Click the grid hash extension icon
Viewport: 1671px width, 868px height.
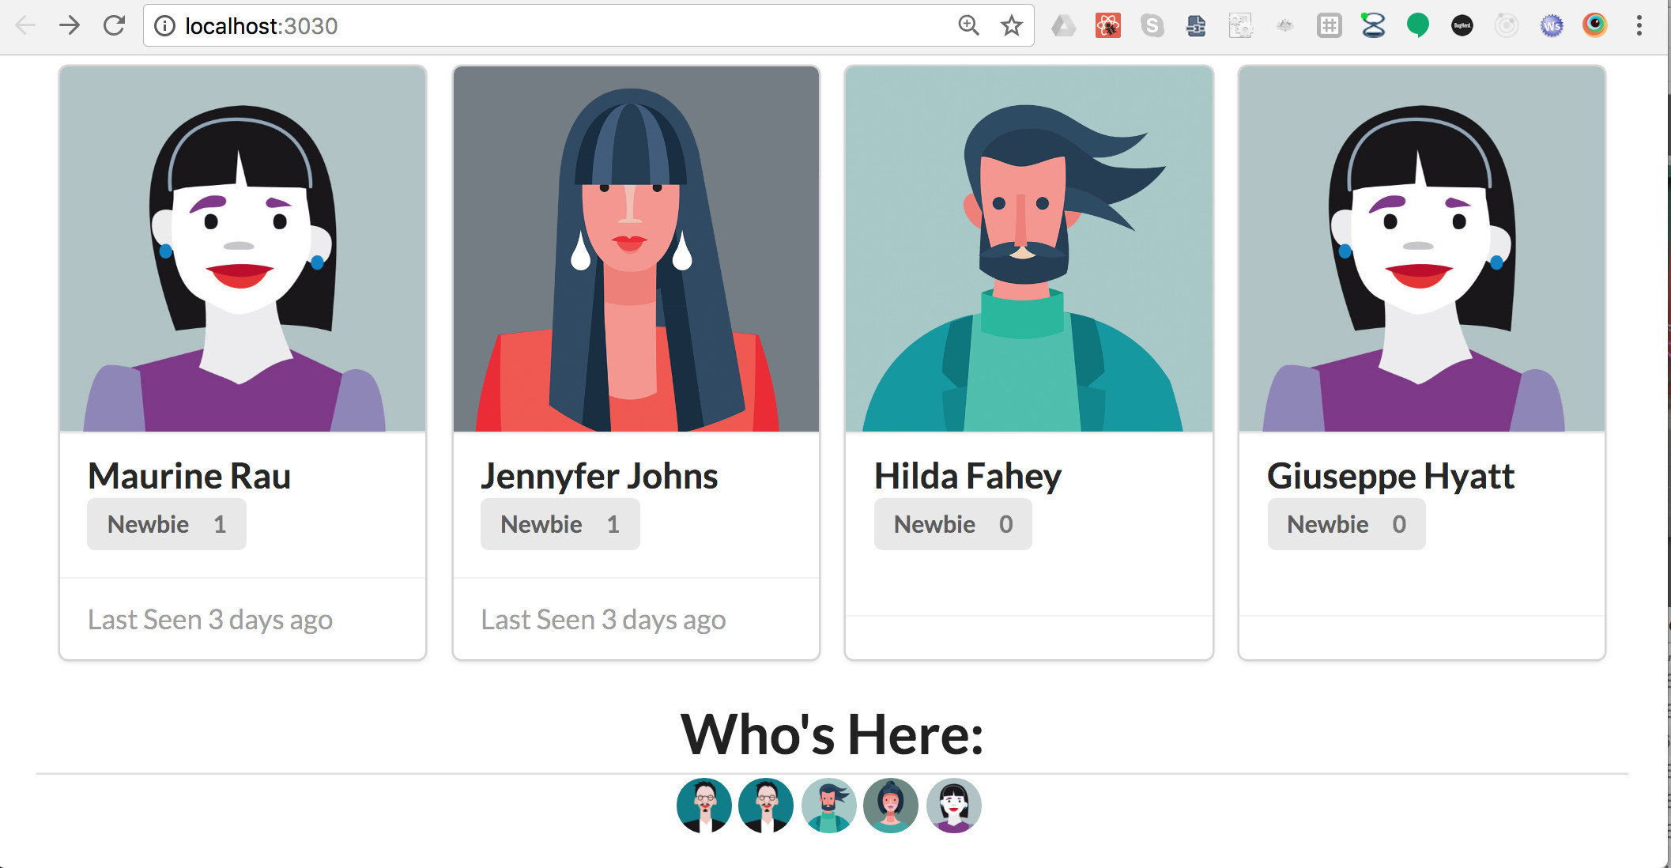tap(1329, 26)
